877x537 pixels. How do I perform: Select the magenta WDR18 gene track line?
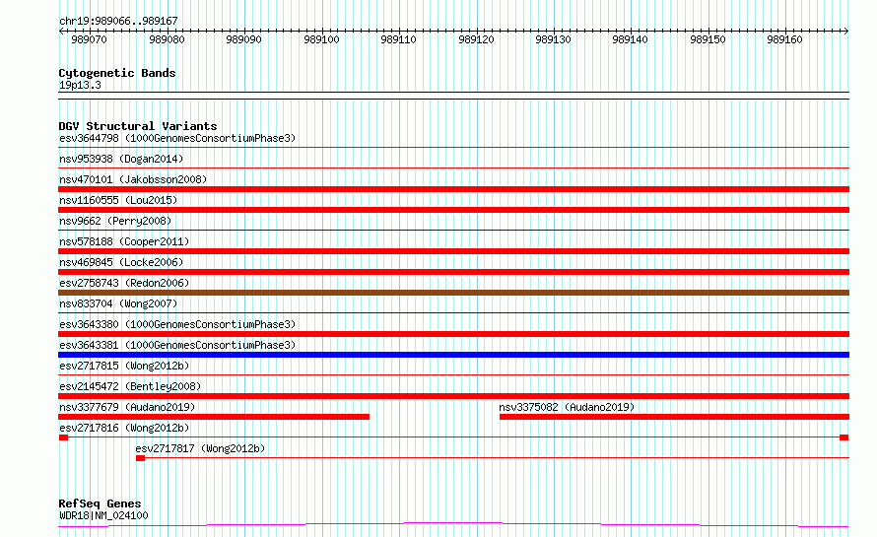453,525
